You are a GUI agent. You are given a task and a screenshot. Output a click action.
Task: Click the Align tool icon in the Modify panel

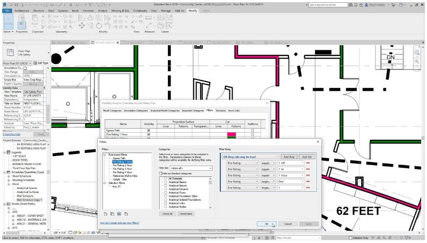(x=81, y=18)
